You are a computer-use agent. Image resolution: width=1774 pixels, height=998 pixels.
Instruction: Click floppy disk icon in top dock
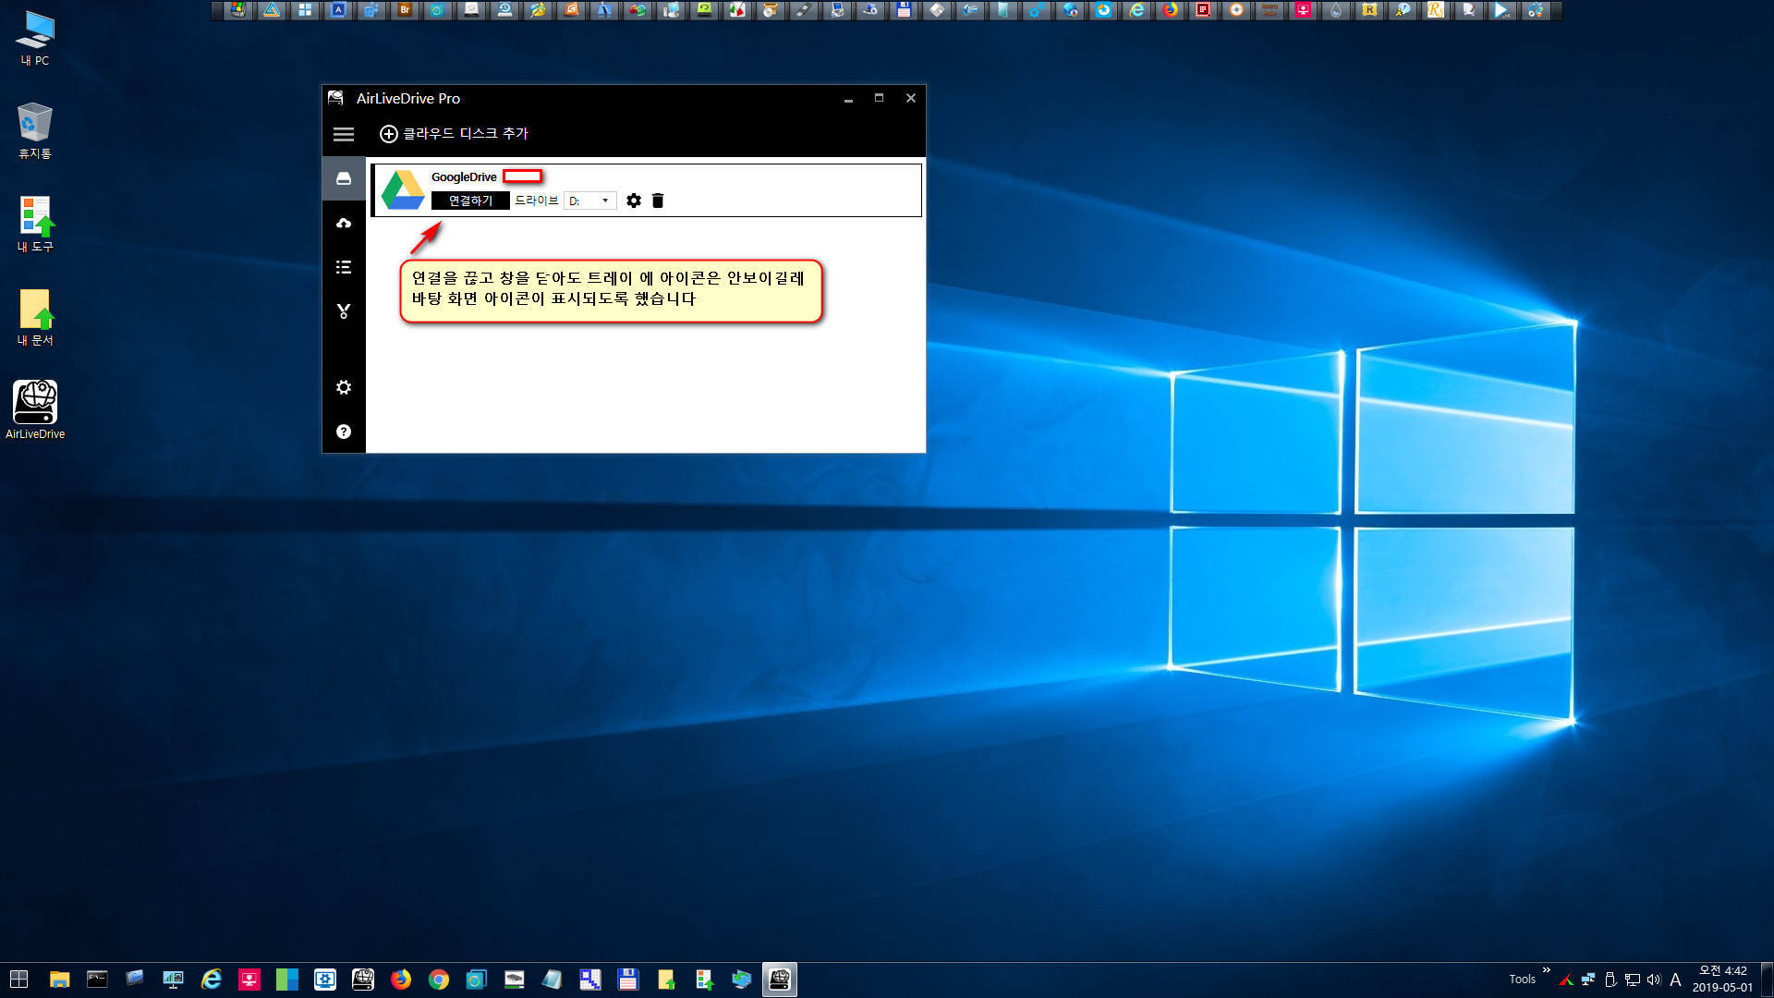pos(904,10)
